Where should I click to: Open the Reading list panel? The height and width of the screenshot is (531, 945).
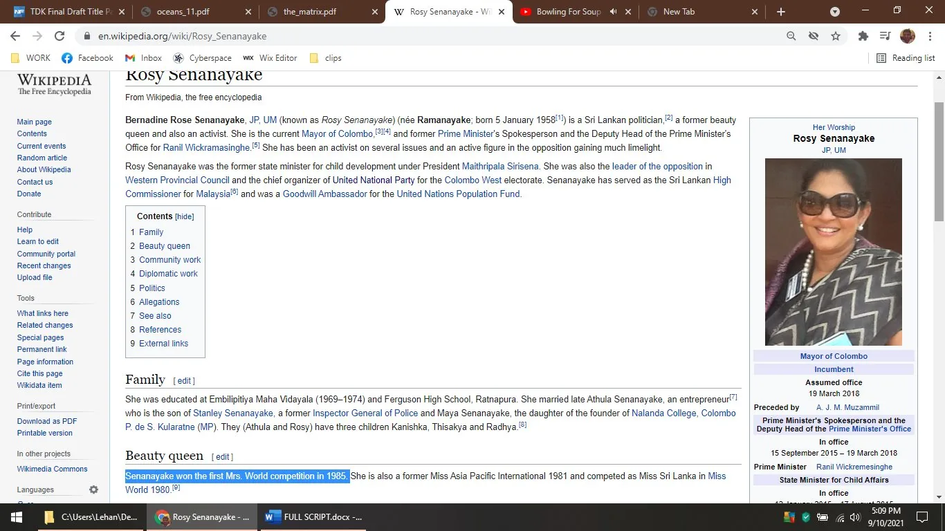[905, 58]
